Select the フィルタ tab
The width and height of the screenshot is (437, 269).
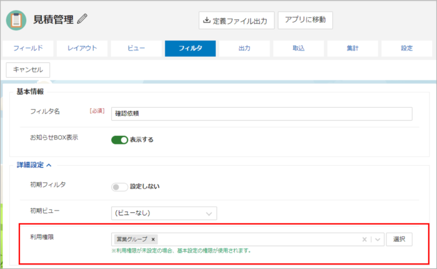coord(190,49)
